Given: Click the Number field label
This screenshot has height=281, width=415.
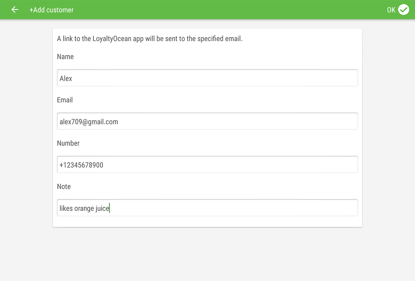Looking at the screenshot, I should [x=68, y=143].
